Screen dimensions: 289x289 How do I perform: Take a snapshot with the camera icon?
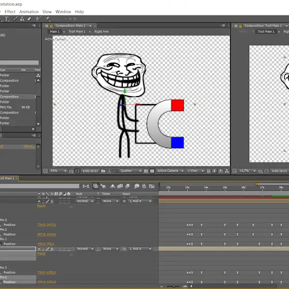coord(103,171)
